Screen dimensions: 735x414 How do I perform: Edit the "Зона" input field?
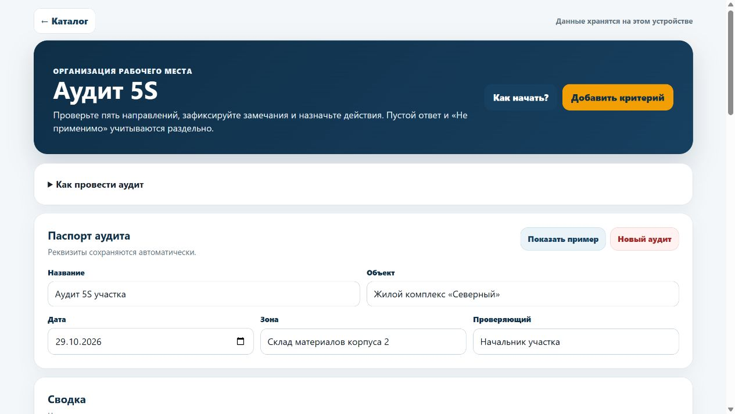coord(363,341)
